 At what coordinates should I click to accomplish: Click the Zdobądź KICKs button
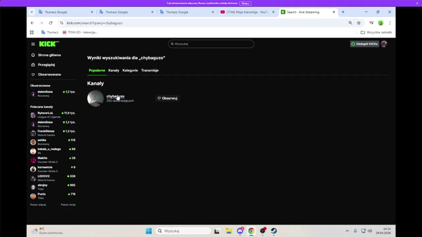(x=364, y=44)
